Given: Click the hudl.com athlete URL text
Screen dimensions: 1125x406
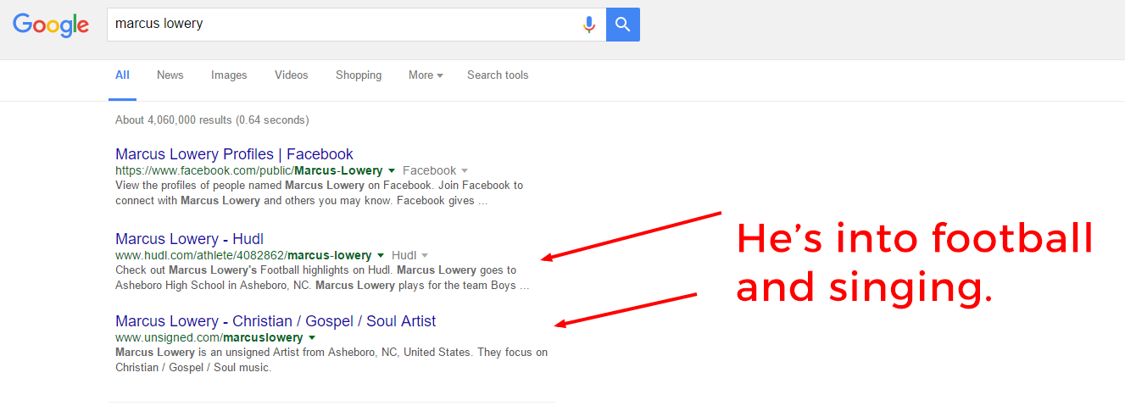Looking at the screenshot, I should click(243, 255).
